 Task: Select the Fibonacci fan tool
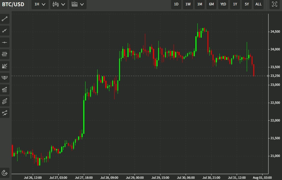tap(5, 66)
